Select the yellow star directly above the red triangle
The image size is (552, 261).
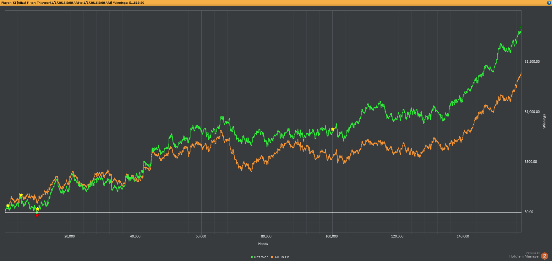(37, 209)
